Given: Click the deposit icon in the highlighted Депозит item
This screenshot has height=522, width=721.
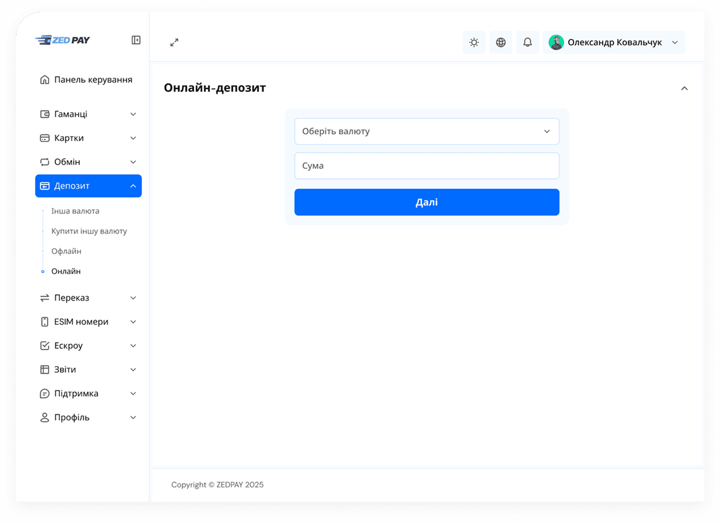Looking at the screenshot, I should [x=45, y=186].
